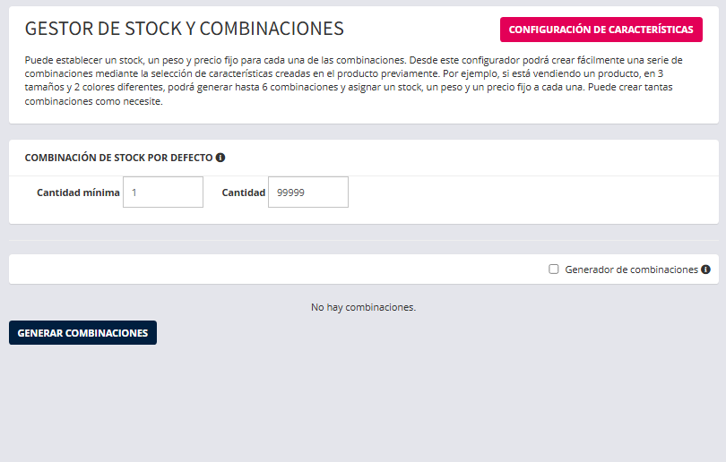Click the divider line above combinations bar
The image size is (726, 462).
363,240
